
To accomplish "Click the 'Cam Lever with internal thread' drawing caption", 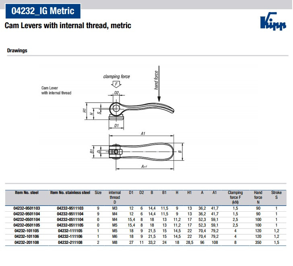I will pos(56,90).
